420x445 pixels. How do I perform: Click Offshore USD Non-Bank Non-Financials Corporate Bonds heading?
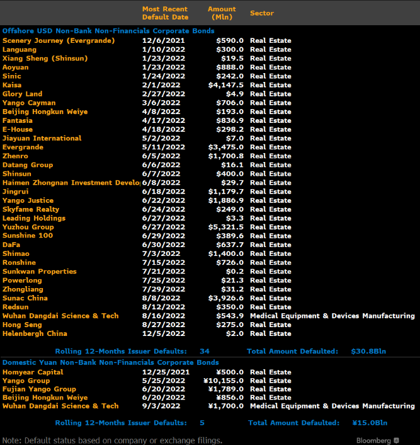point(108,31)
